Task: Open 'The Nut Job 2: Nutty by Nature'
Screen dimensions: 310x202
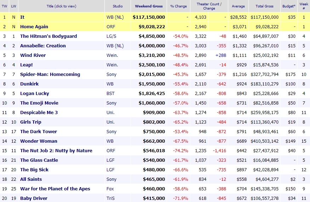Action: pos(56,151)
